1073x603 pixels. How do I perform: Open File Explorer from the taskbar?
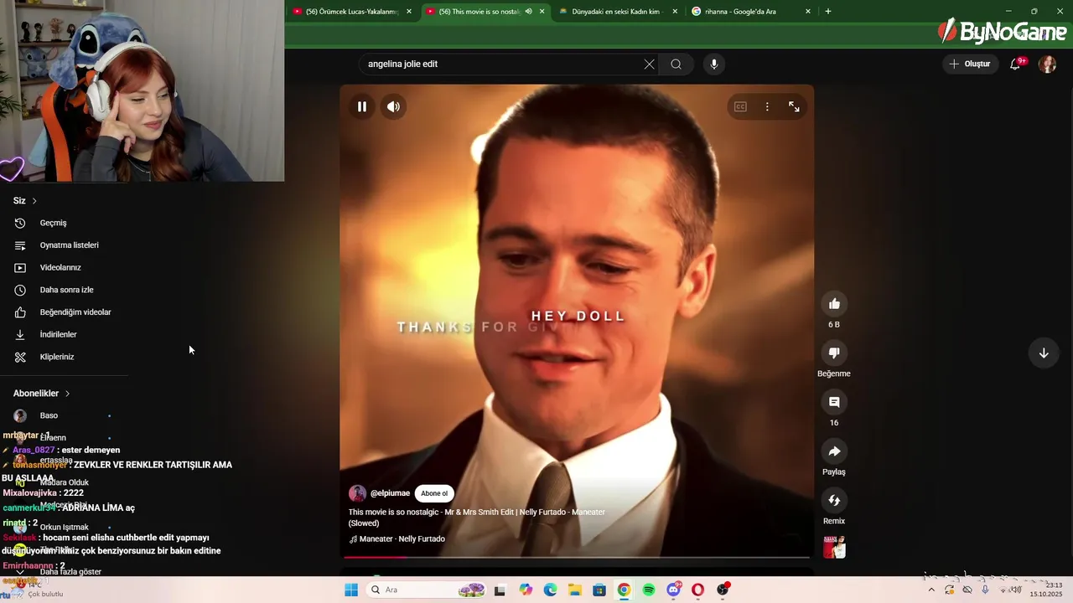pyautogui.click(x=575, y=590)
